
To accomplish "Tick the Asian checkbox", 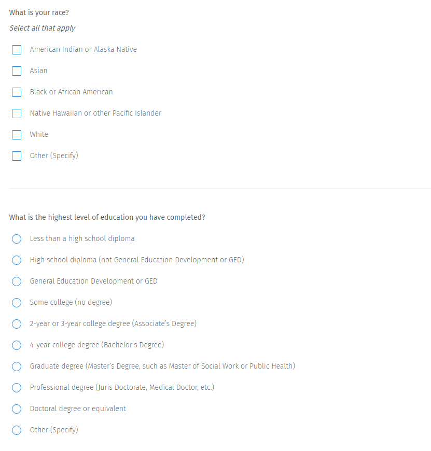I will [17, 71].
